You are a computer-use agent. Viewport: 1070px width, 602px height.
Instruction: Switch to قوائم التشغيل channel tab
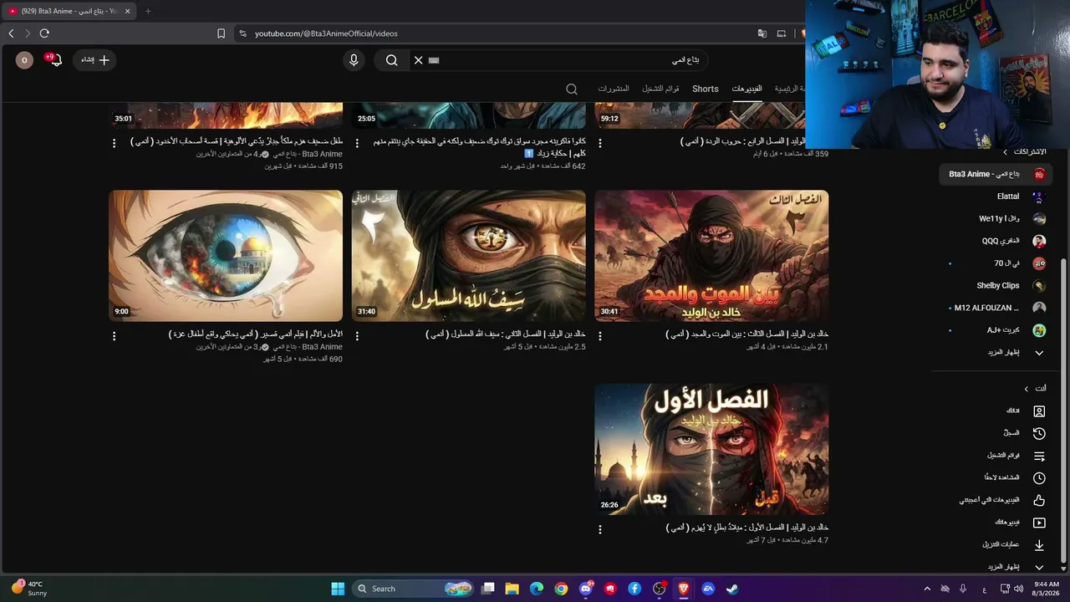point(660,89)
